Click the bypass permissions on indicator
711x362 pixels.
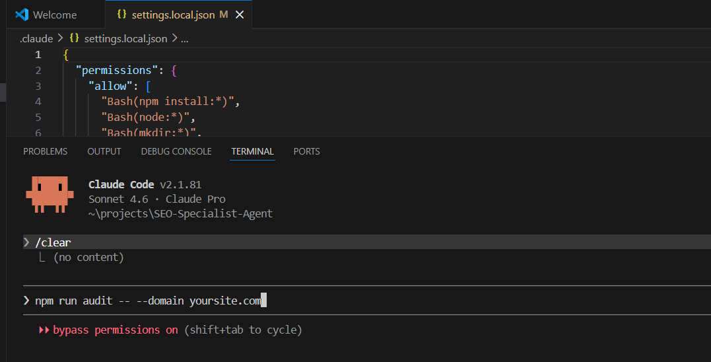pyautogui.click(x=116, y=330)
